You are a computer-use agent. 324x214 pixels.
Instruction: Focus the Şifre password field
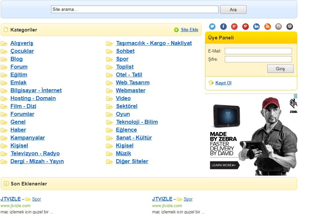tap(258, 59)
